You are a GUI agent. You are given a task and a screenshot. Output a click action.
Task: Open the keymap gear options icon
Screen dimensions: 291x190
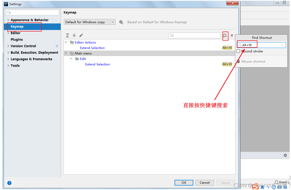[x=121, y=22]
